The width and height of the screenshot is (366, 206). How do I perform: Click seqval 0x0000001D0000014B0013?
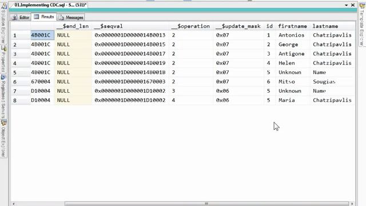coord(130,35)
